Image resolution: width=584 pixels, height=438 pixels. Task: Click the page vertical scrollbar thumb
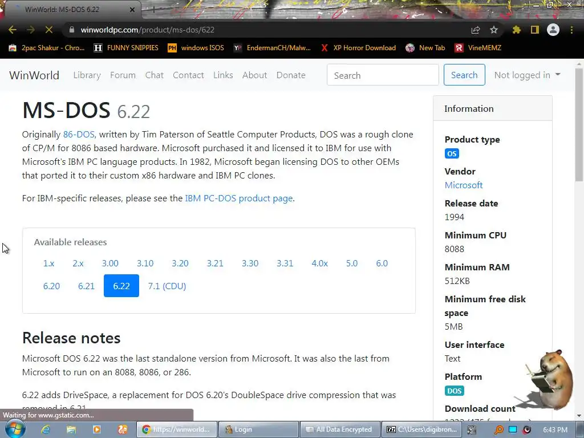(x=579, y=125)
